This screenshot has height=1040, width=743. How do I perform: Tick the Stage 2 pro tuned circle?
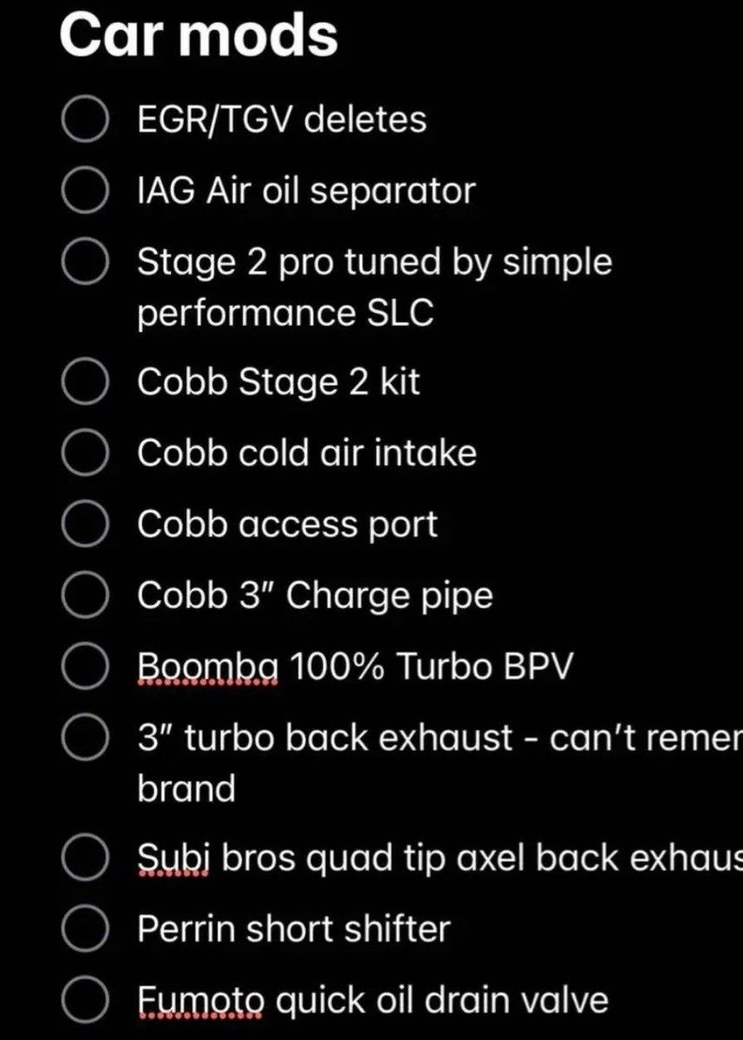click(x=86, y=263)
